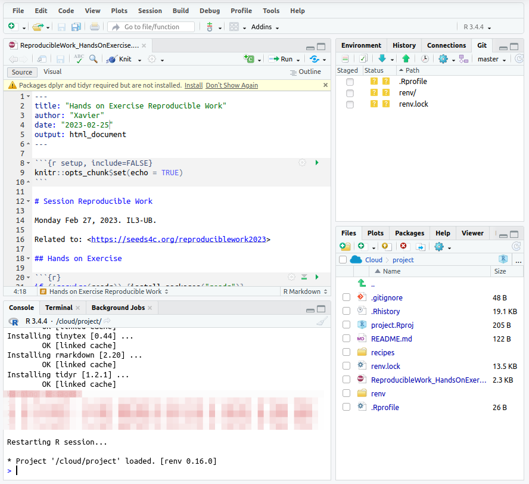Click the Insert new code chunk icon
The image size is (529, 484).
[x=249, y=59]
